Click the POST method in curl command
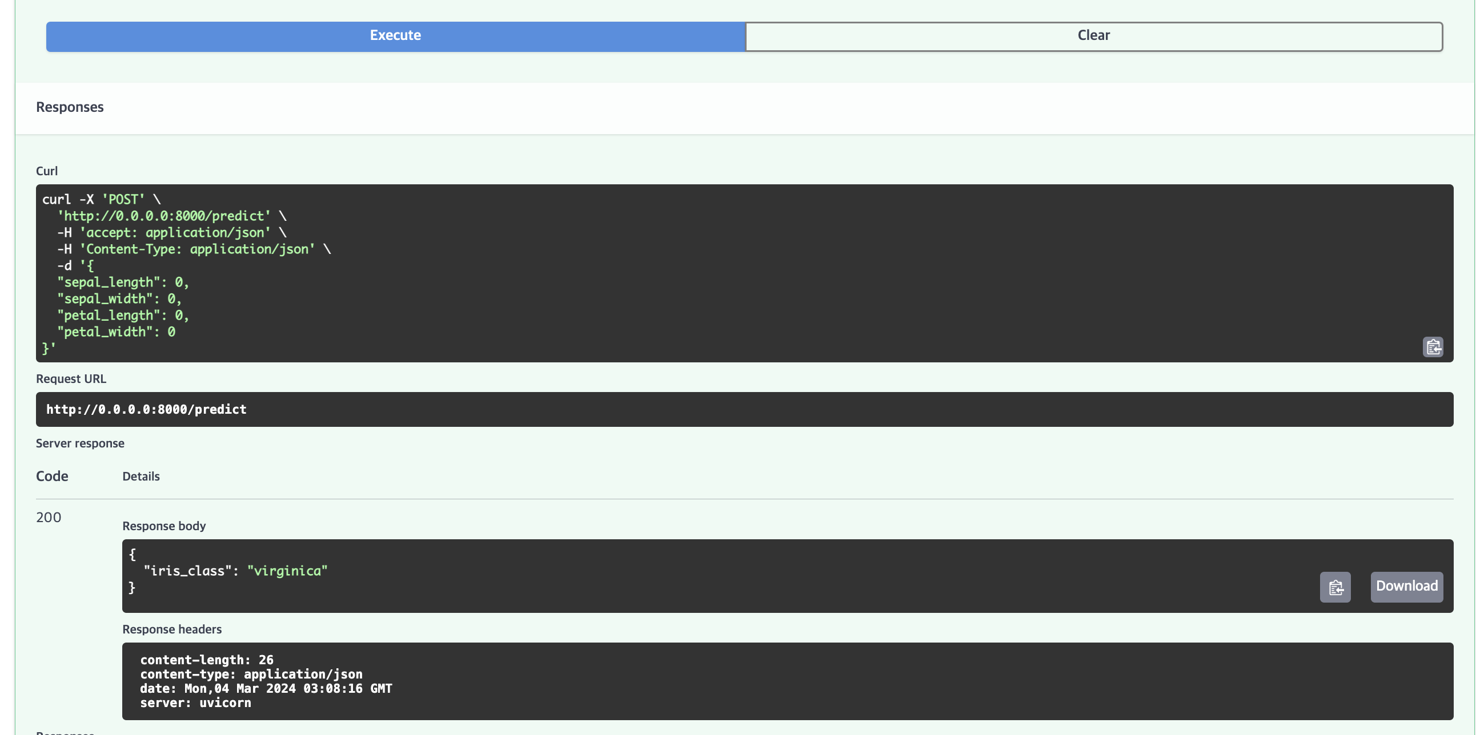Image resolution: width=1476 pixels, height=735 pixels. 123,199
